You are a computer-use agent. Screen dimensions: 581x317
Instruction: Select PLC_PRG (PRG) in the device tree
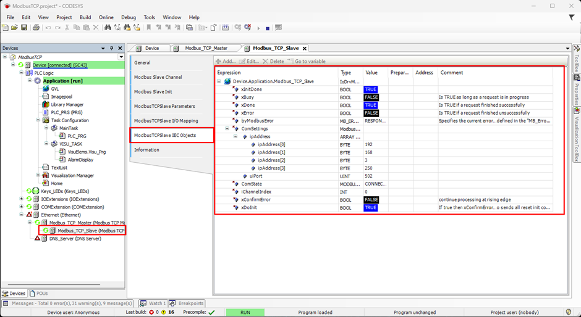pos(67,112)
